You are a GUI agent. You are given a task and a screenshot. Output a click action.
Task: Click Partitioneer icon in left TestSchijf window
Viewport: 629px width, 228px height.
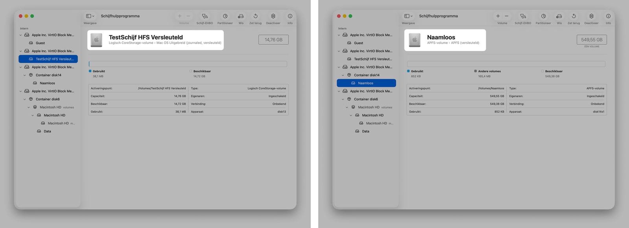tap(225, 16)
